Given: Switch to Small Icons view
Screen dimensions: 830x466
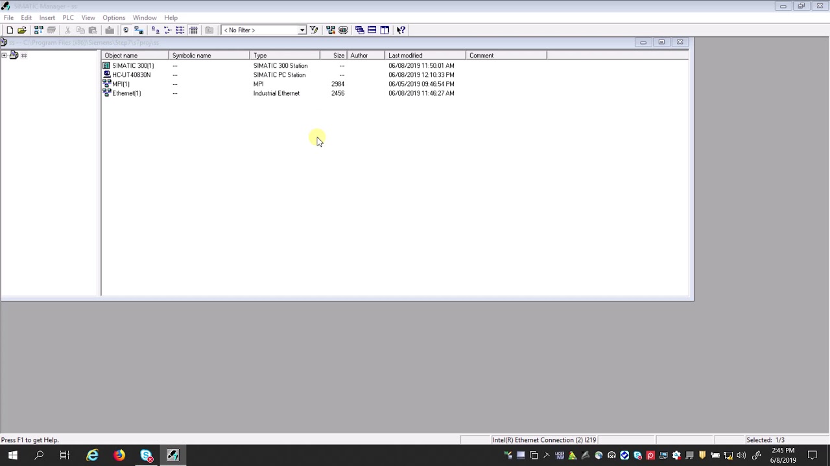Looking at the screenshot, I should (168, 30).
